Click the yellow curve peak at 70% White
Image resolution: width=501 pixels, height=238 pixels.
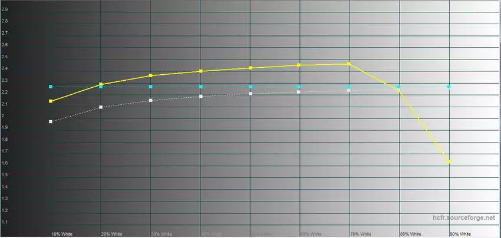point(350,64)
